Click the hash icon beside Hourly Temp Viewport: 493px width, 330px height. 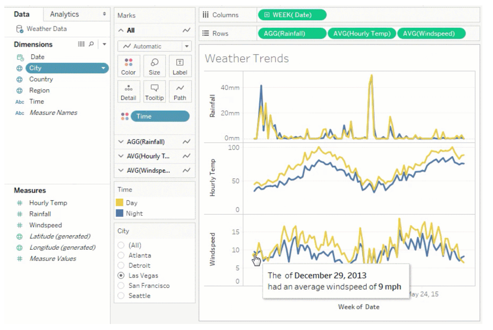click(x=20, y=203)
